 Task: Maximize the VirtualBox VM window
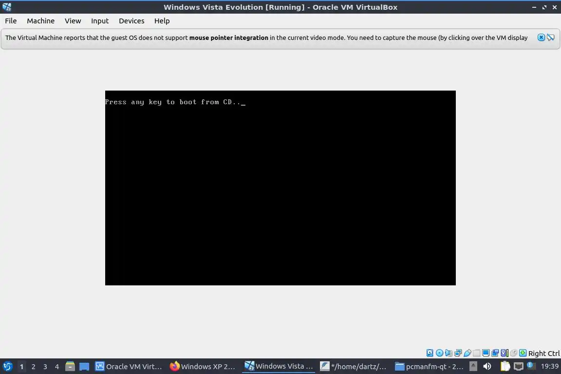click(x=544, y=7)
